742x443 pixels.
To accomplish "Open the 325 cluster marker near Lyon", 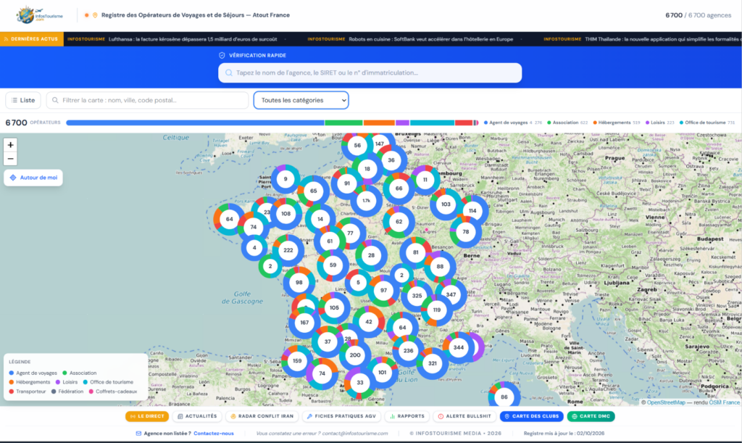I will (417, 296).
